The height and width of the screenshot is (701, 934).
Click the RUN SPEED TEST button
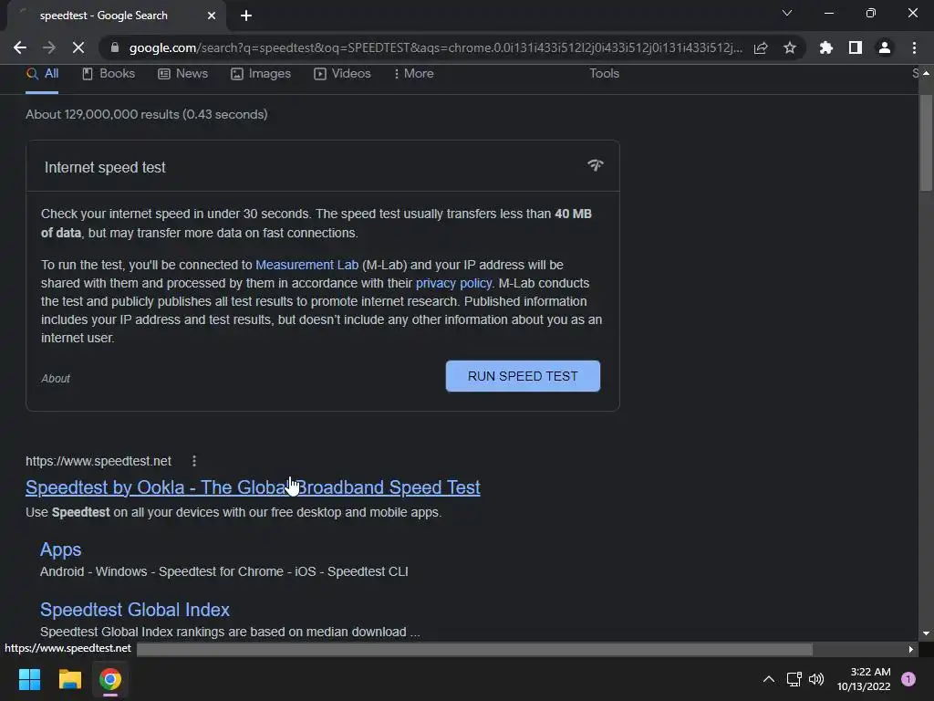523,376
